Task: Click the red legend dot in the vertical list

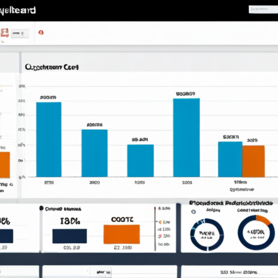Action: click(x=160, y=236)
